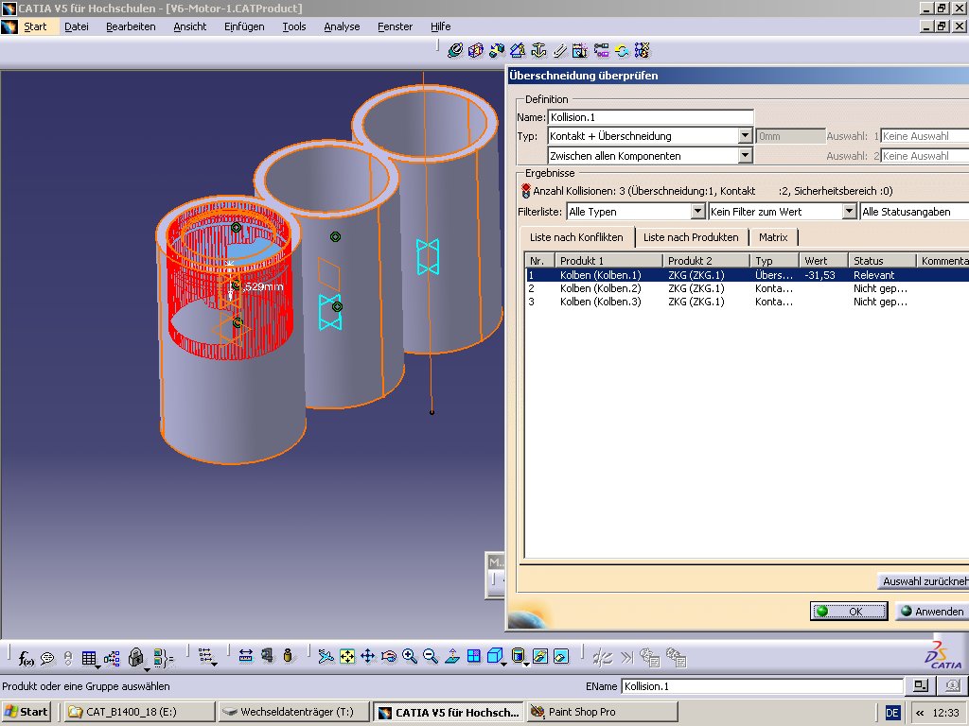969x726 pixels.
Task: Open the 'Zwischen allen Komponenten' dropdown
Action: tap(746, 156)
